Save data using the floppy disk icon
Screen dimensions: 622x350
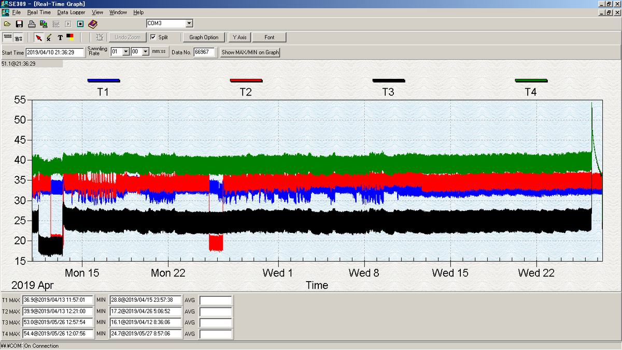[x=19, y=24]
